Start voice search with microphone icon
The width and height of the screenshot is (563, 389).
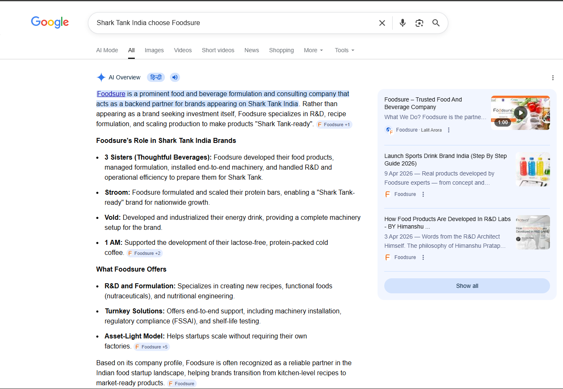click(402, 23)
